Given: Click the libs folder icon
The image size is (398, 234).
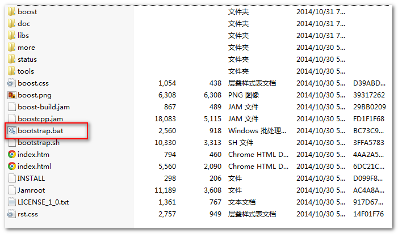Looking at the screenshot, I should [x=11, y=35].
